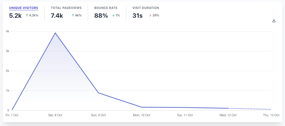Viewport: 285px width, 126px height.
Task: Click the Tue, 11 Oct point on graph line
Action: coord(185,107)
